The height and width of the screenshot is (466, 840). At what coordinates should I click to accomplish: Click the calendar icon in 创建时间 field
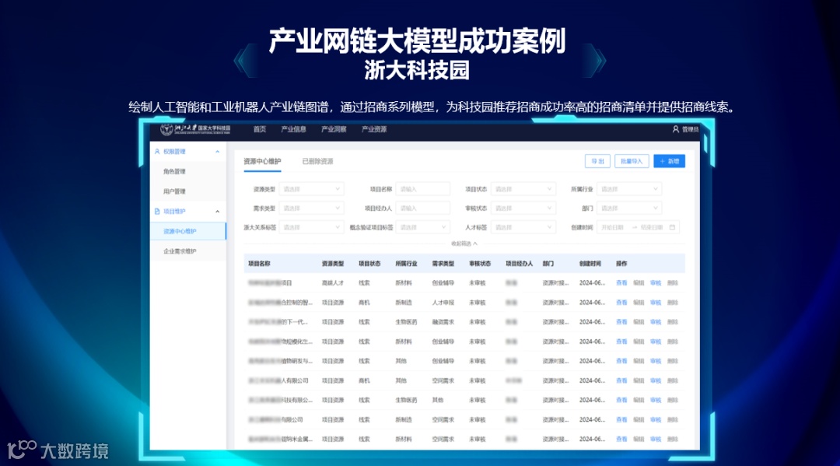[672, 227]
